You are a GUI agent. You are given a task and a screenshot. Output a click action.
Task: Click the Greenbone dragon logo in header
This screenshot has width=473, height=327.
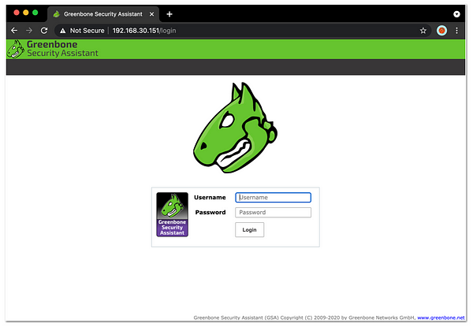16,49
